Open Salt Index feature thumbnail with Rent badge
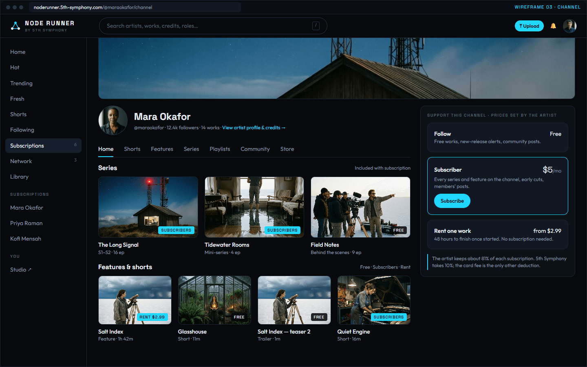The height and width of the screenshot is (367, 587). click(x=135, y=300)
